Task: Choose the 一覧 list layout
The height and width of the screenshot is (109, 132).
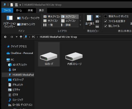Action: coord(48,25)
